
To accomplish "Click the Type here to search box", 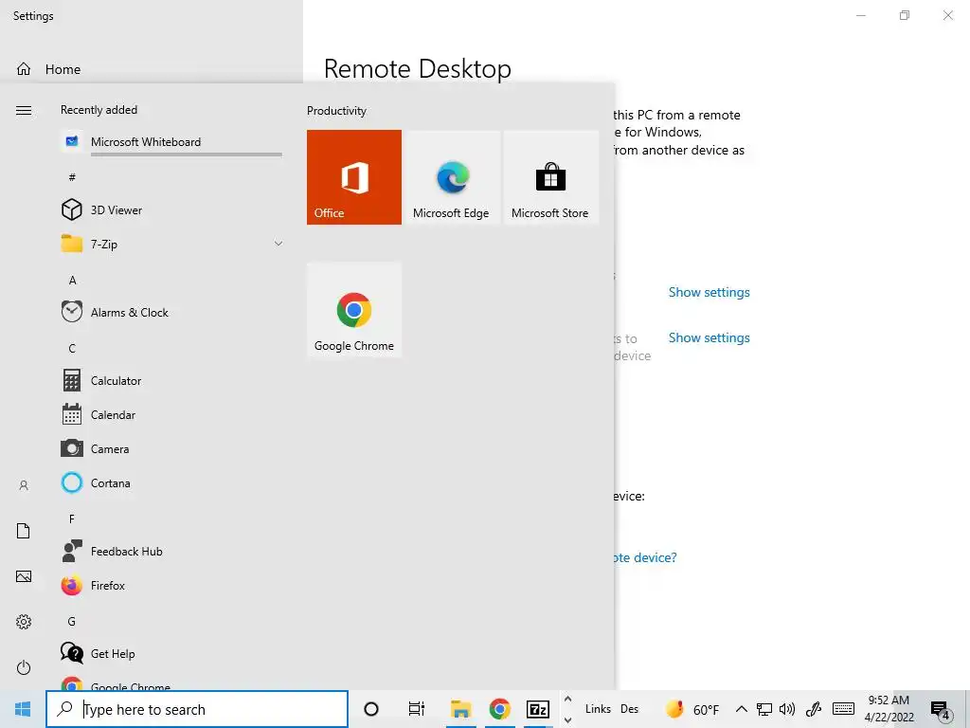I will click(197, 709).
